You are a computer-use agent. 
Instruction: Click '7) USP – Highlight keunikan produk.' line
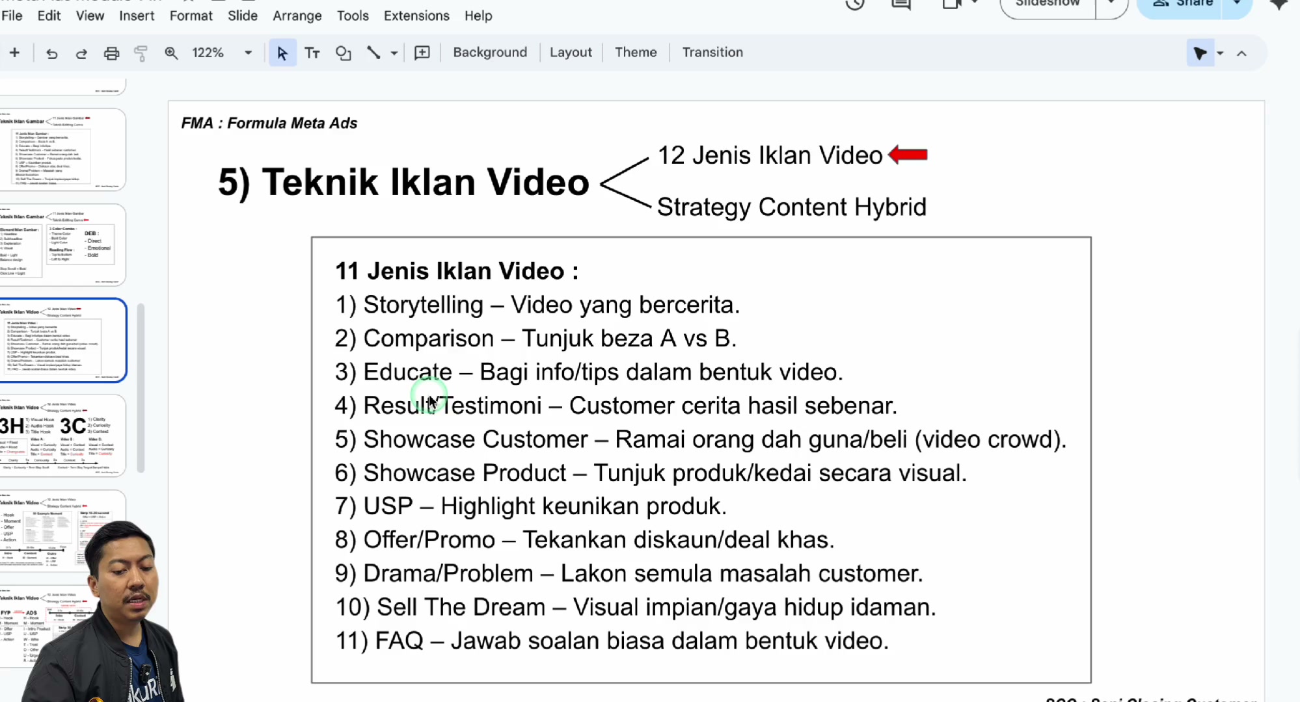(530, 506)
